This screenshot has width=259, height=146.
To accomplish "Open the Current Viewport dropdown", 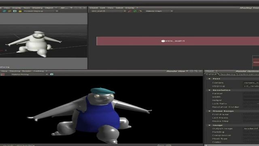I will point(41,11).
